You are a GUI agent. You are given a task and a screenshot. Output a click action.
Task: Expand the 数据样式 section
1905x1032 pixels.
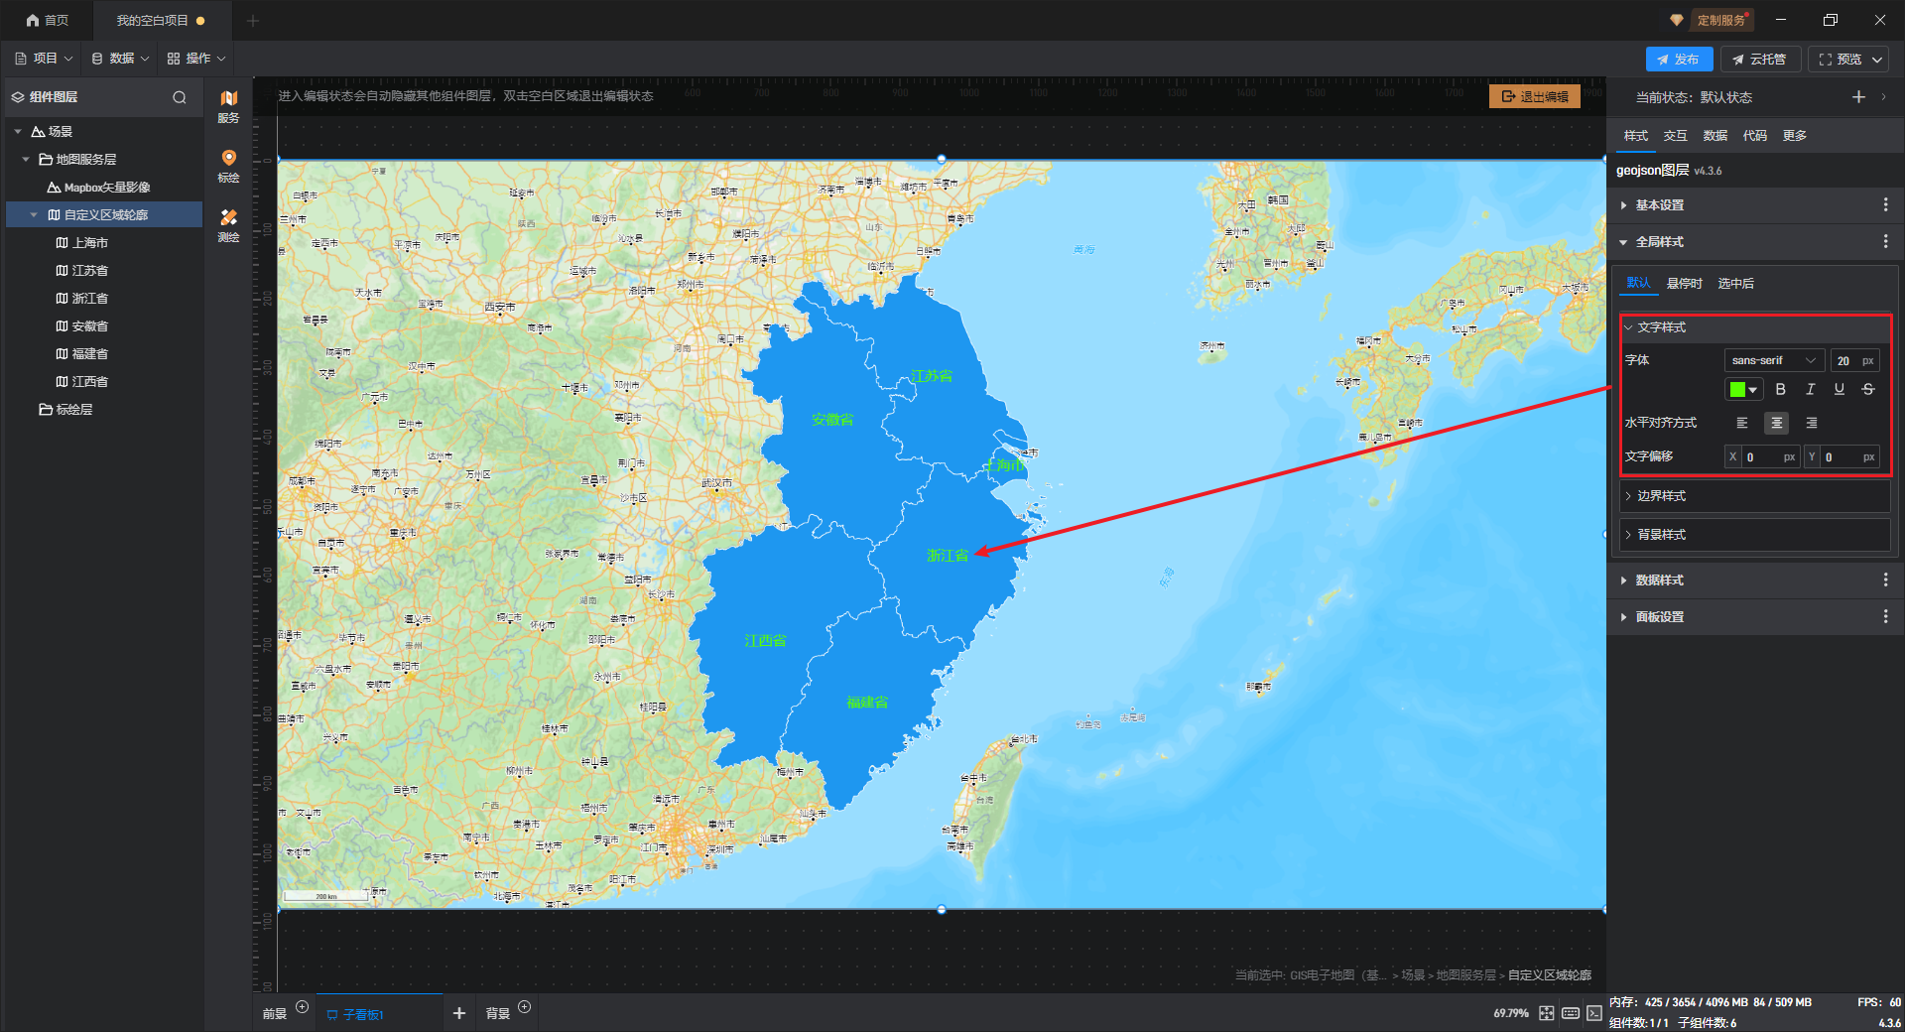[1623, 580]
